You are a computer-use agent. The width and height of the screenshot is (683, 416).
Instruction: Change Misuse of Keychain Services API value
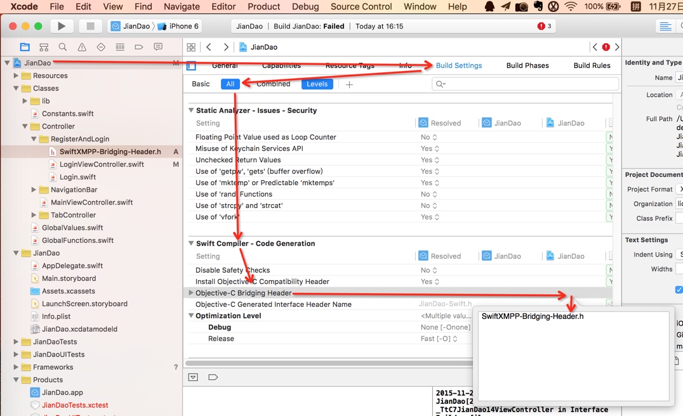tap(430, 148)
